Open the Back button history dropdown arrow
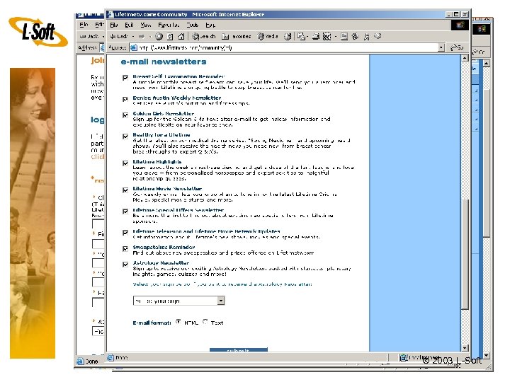This screenshot has height=382, width=510. coord(132,36)
